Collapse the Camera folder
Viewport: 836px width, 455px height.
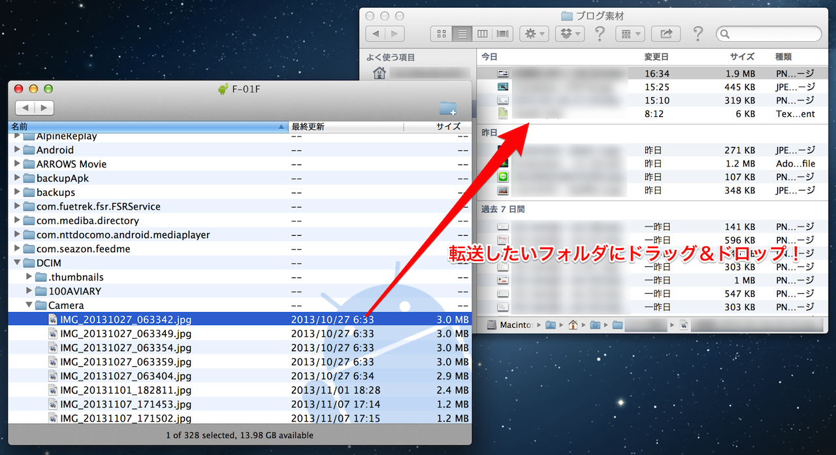click(x=29, y=306)
